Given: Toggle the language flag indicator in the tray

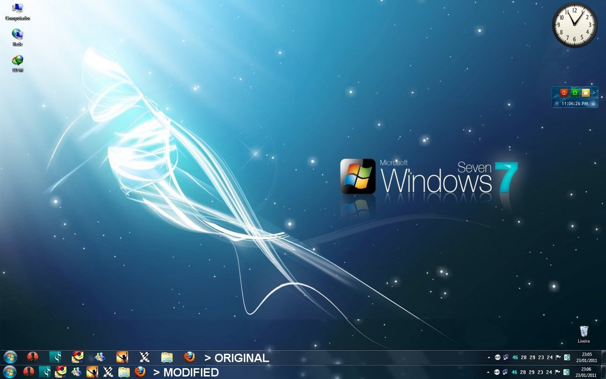Looking at the screenshot, I should tap(557, 356).
